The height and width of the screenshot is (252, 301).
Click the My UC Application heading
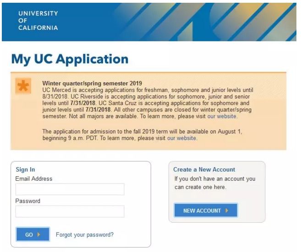(70, 59)
